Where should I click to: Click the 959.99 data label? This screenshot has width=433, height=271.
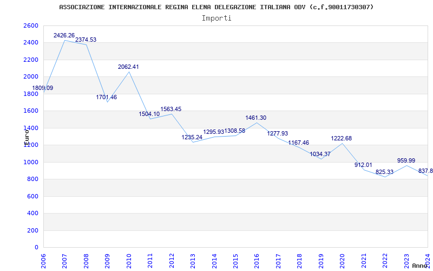point(406,160)
